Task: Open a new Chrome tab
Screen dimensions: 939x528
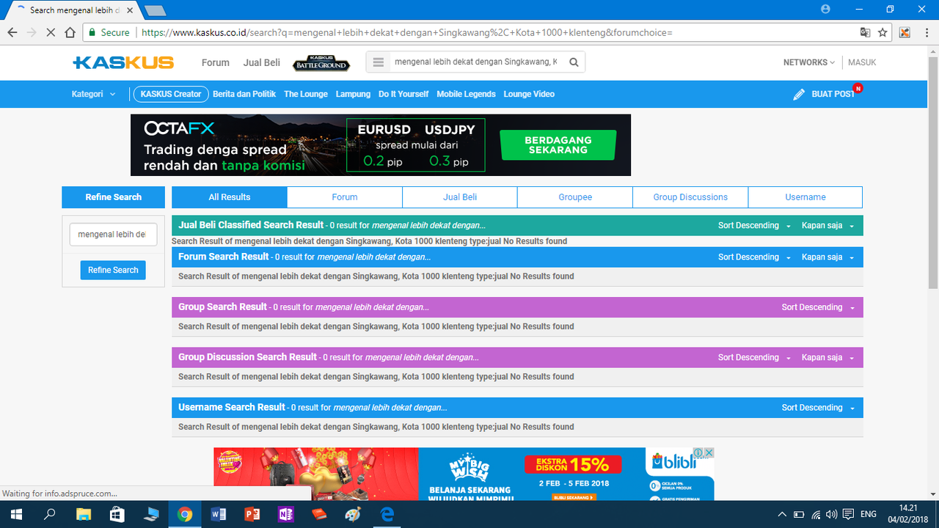Action: (x=155, y=10)
